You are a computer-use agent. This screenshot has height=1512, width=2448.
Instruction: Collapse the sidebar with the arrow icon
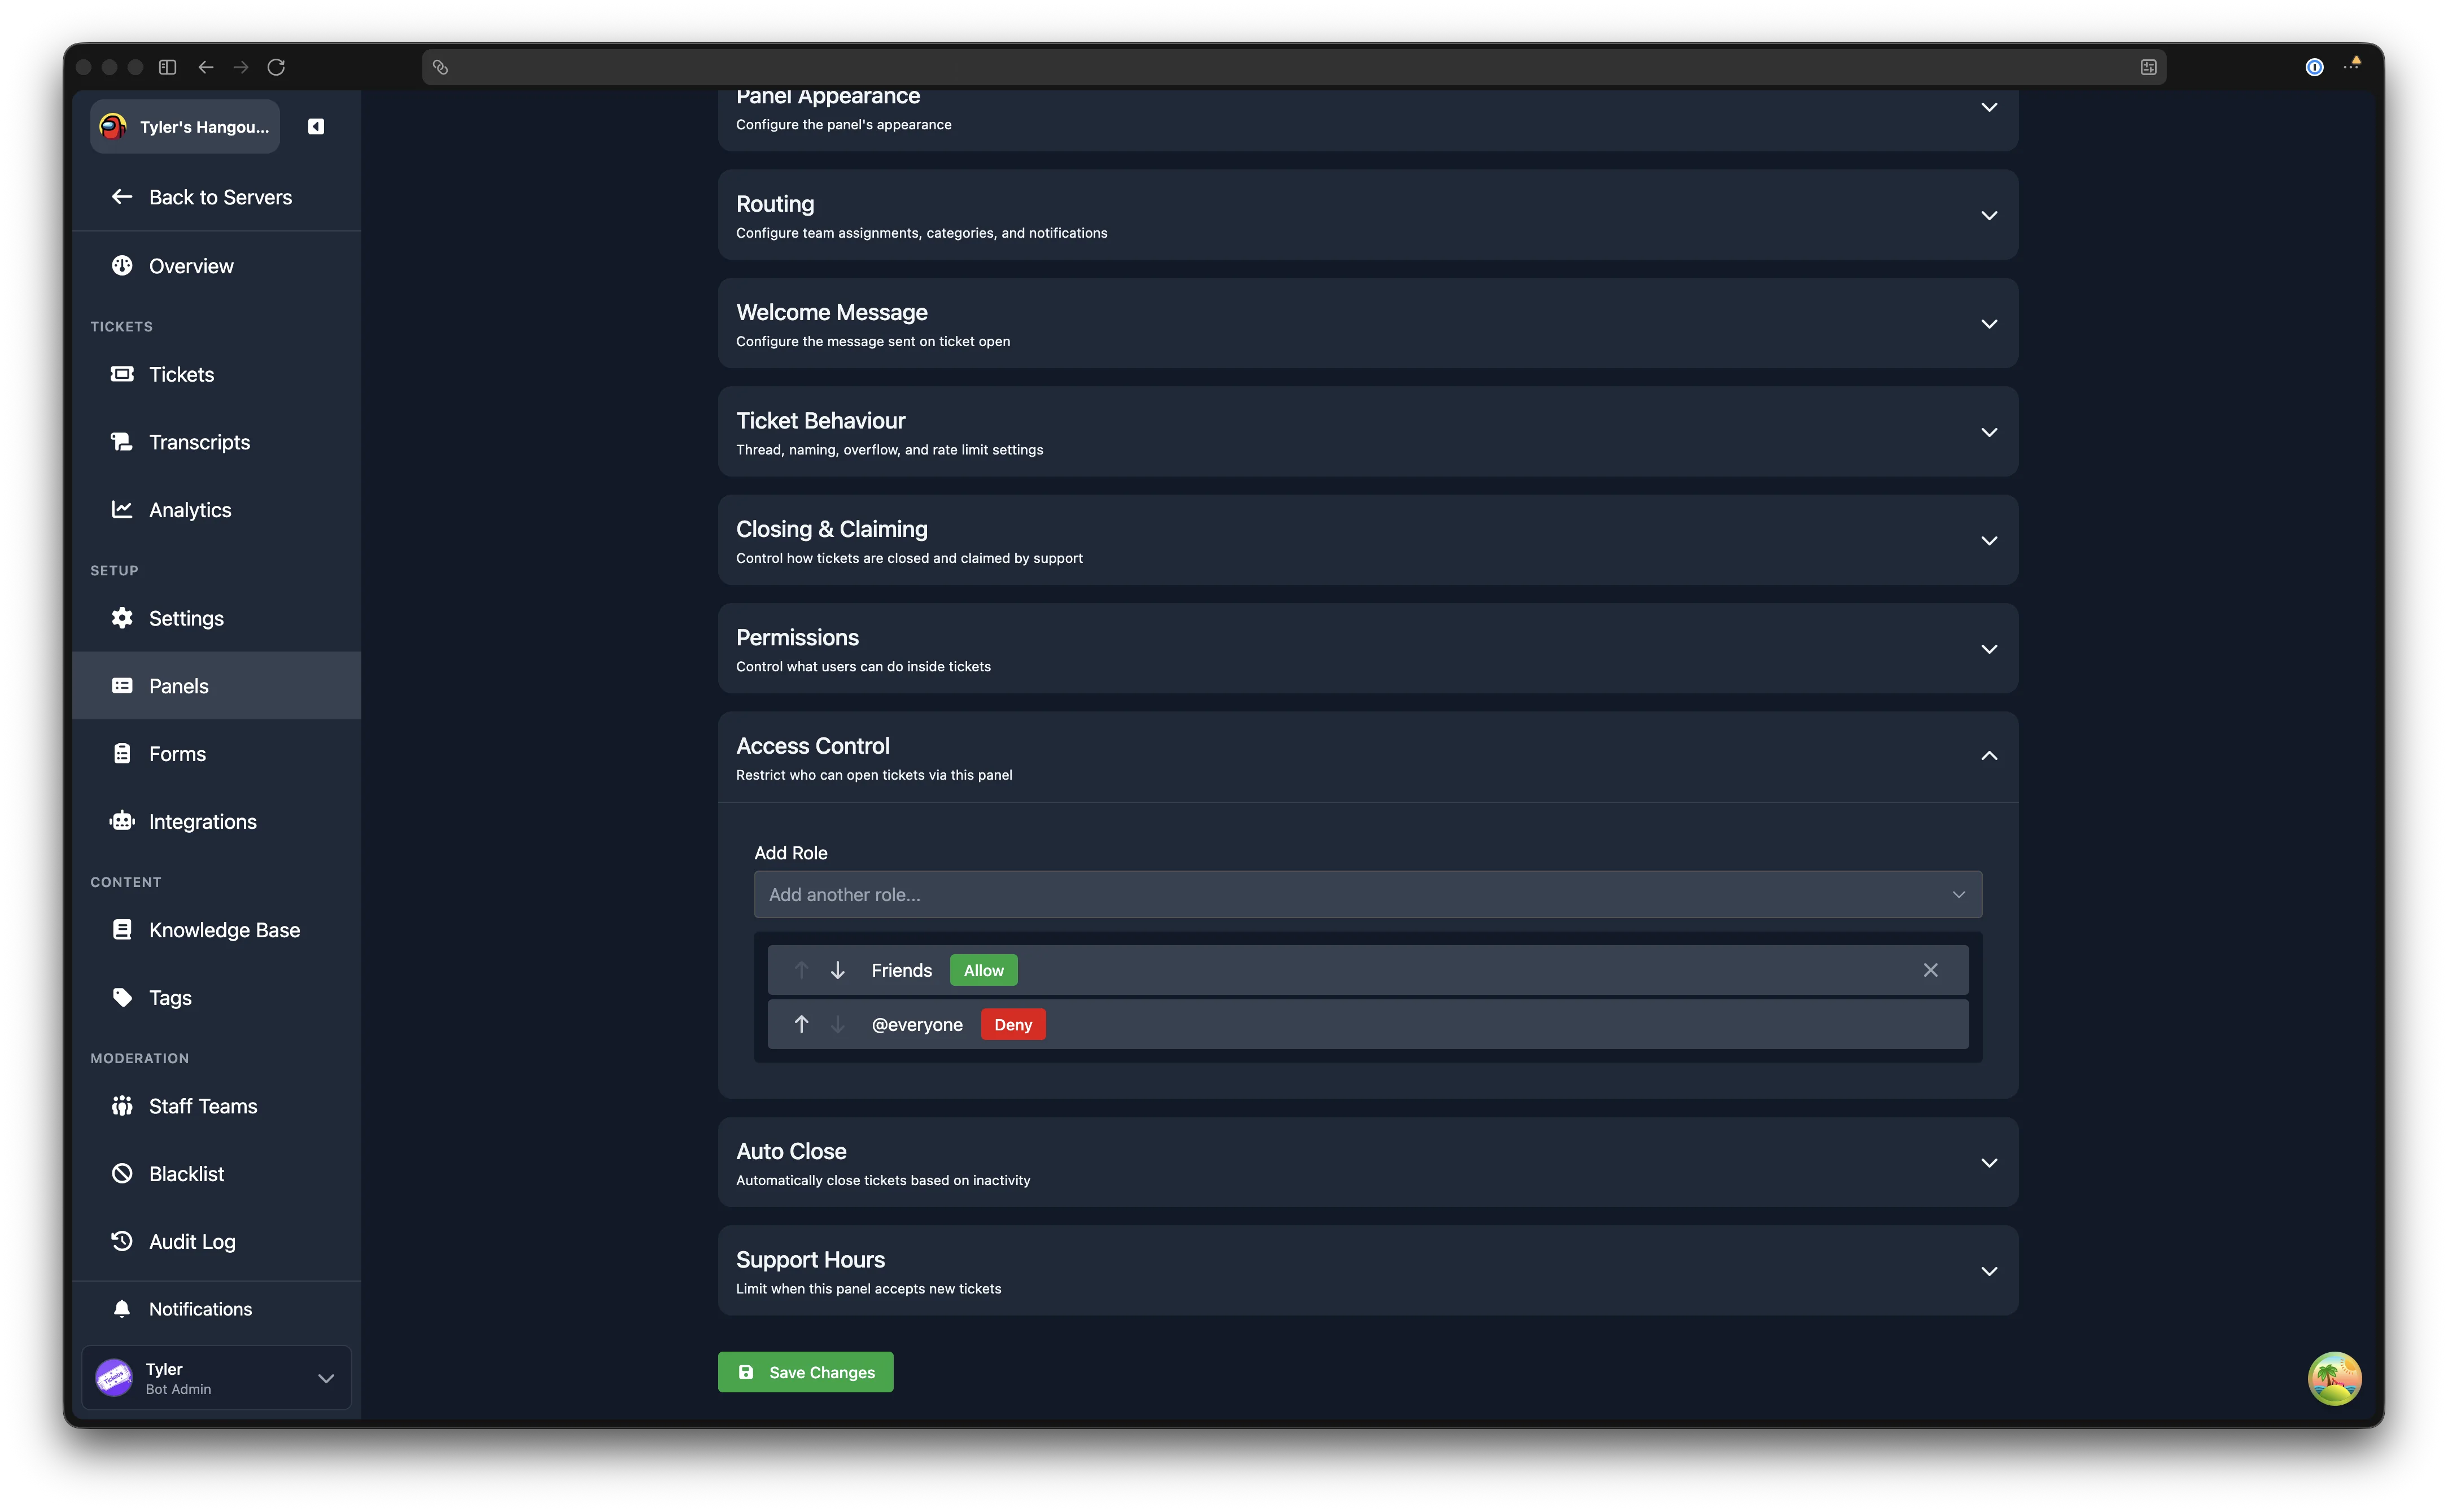(316, 126)
